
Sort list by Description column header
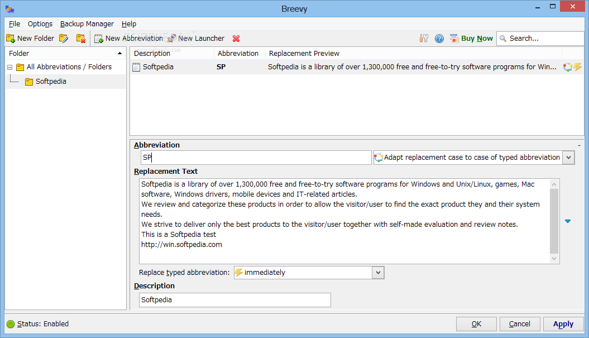(172, 54)
